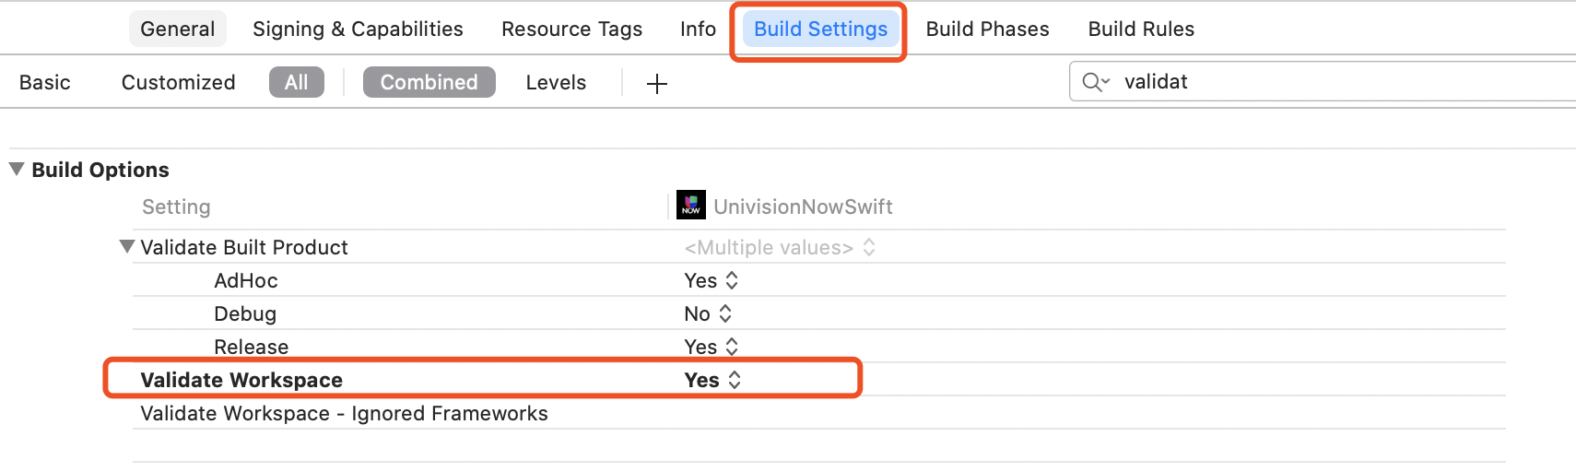Open the Debug No value popup
Image resolution: width=1576 pixels, height=472 pixels.
tap(708, 313)
